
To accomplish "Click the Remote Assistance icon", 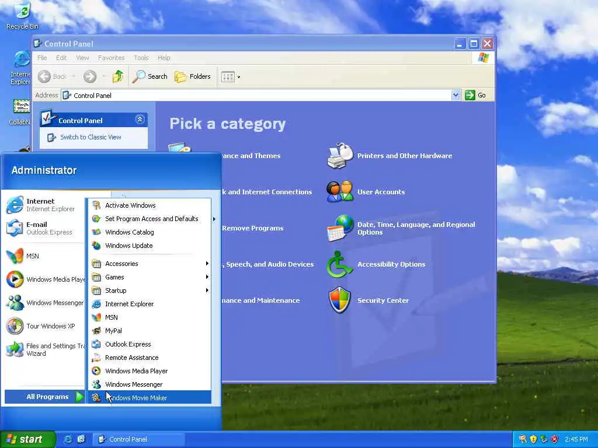I will click(x=96, y=358).
